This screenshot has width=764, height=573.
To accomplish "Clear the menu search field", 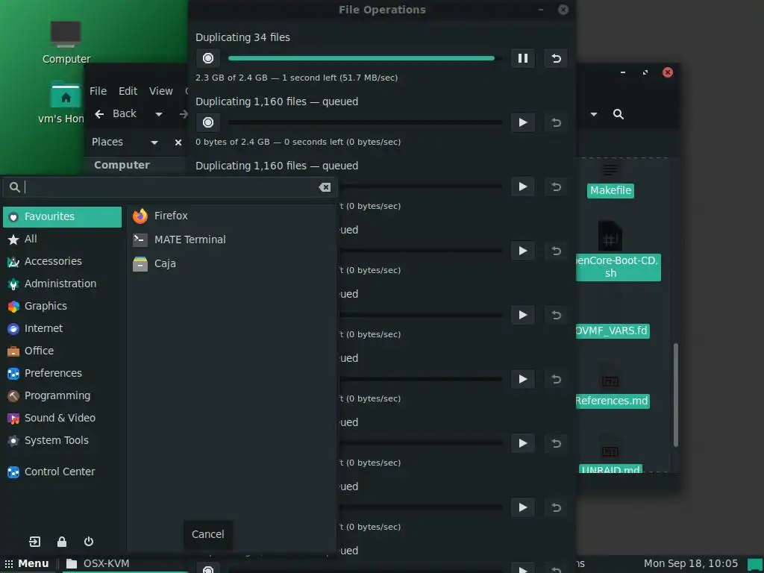I will (325, 187).
